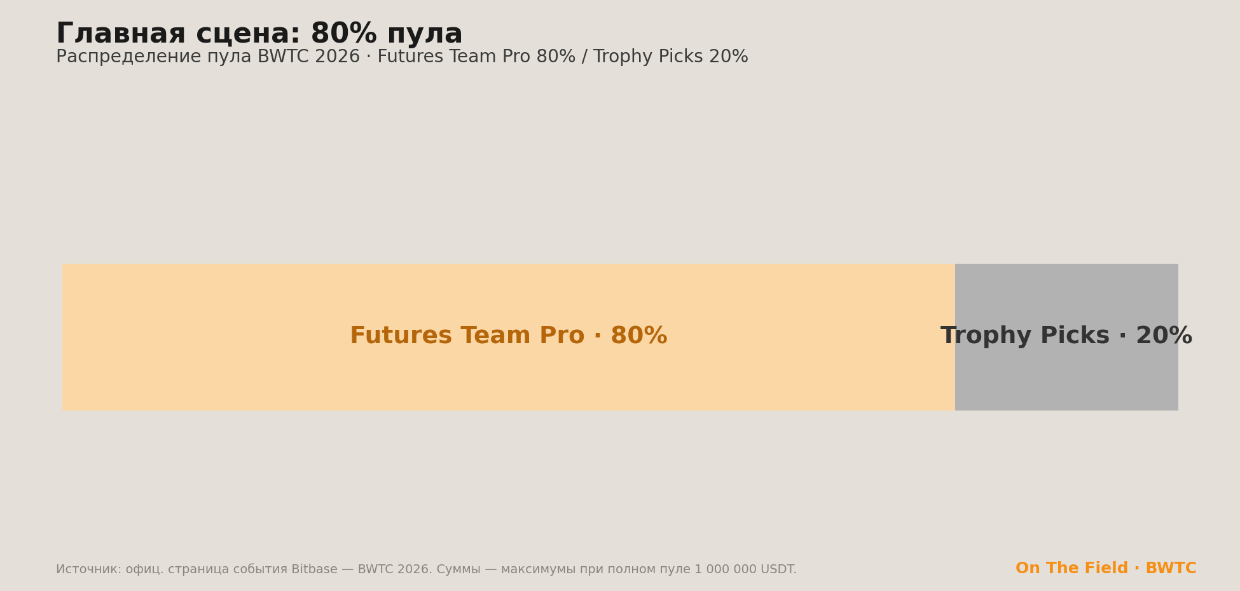Click "BWTC" in the orange brand text
The image size is (1240, 591).
click(1171, 569)
